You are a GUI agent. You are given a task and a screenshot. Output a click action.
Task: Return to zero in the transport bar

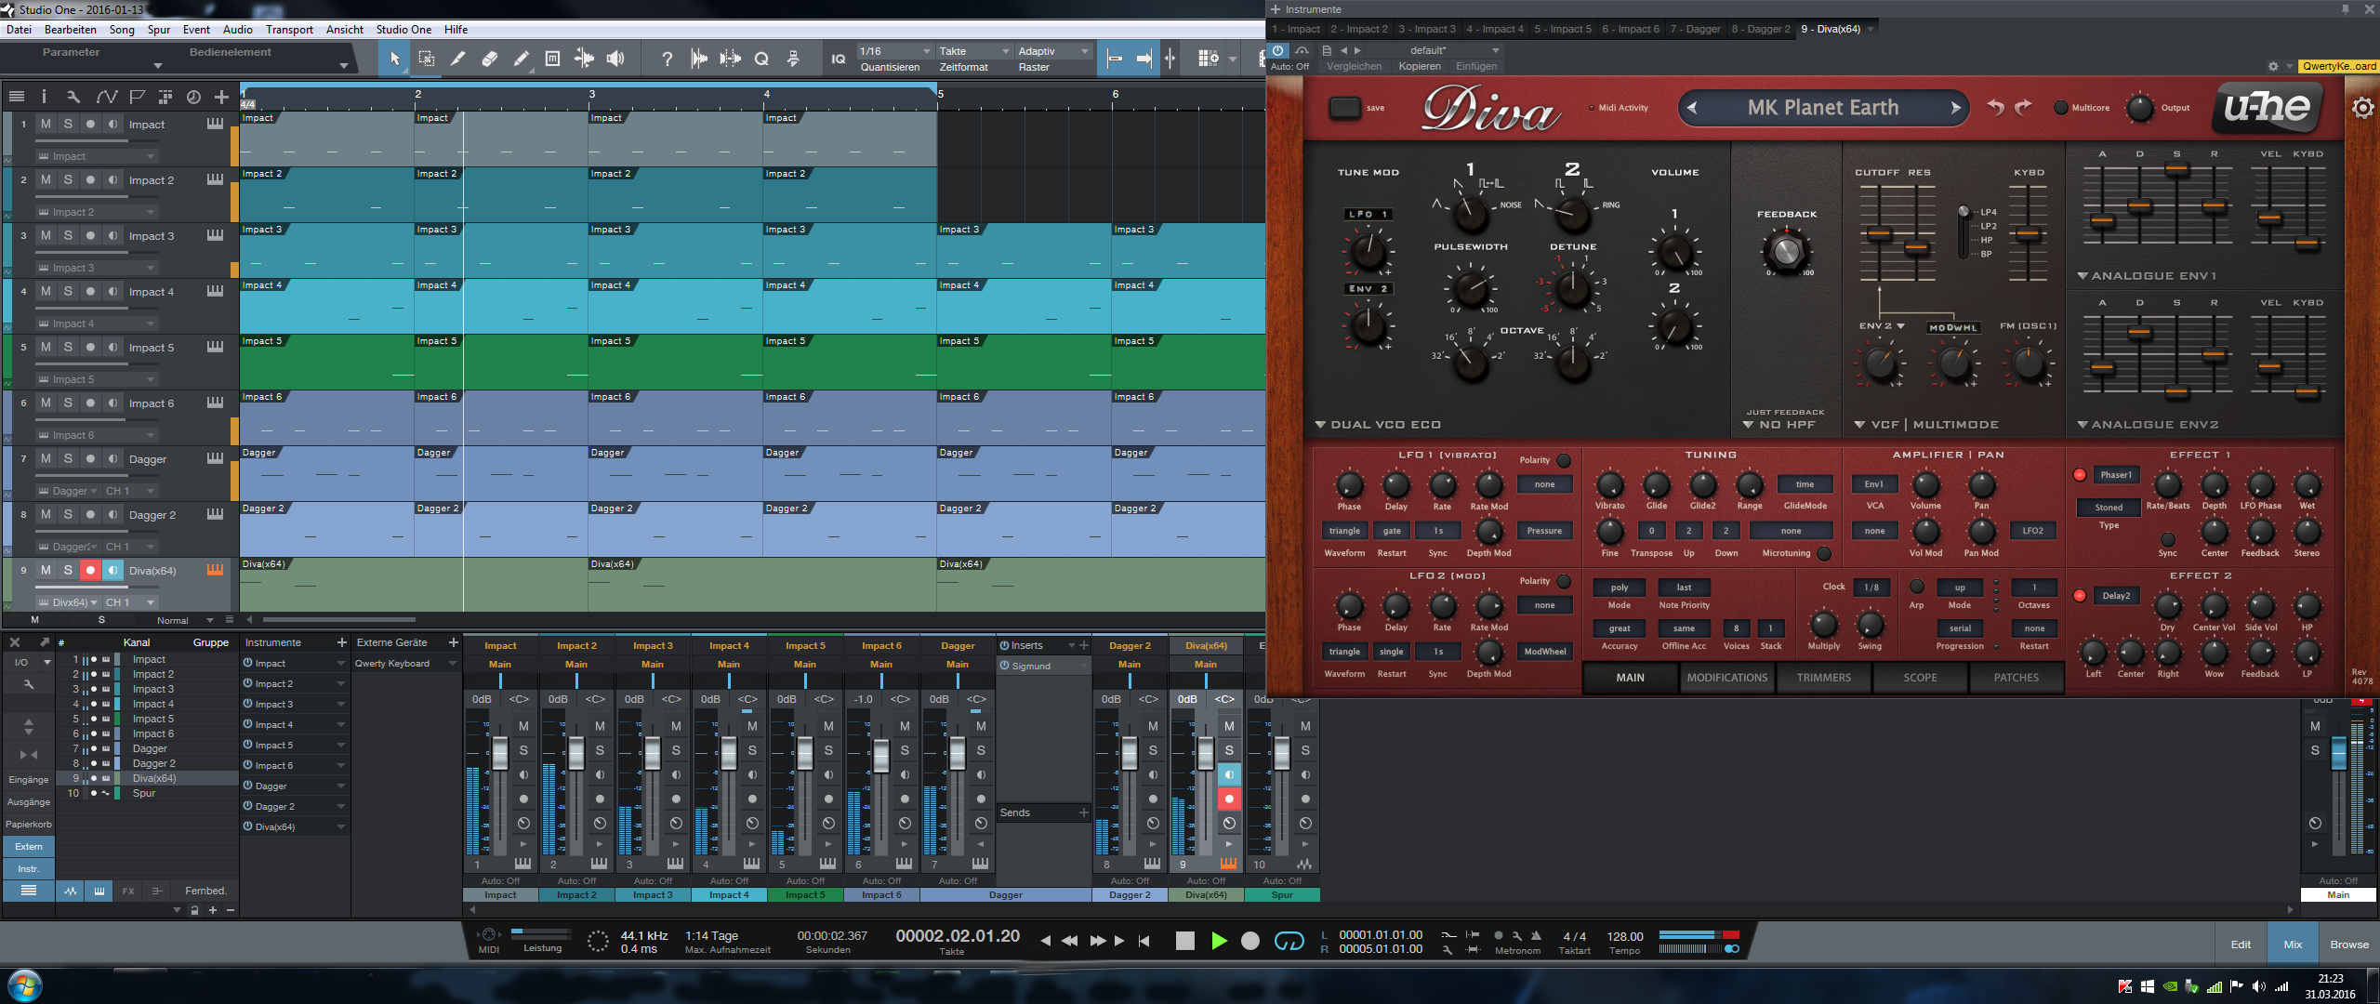(x=1144, y=941)
